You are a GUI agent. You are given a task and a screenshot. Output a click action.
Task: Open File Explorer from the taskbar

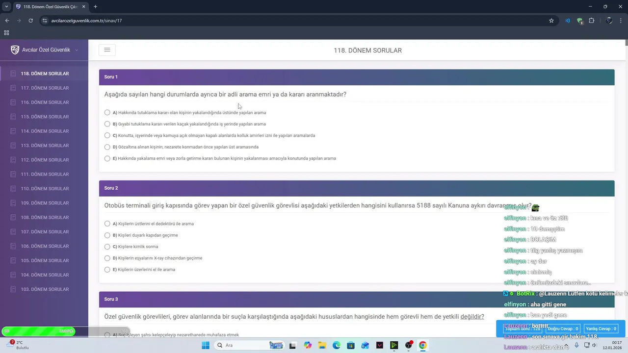point(322,345)
